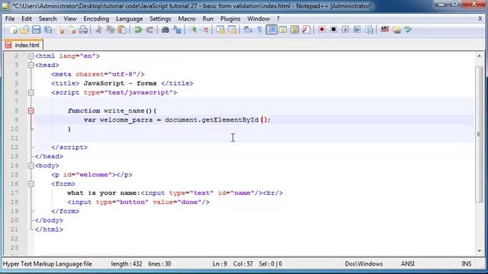Open the user defined language icon
488x274 pixels.
[283, 30]
